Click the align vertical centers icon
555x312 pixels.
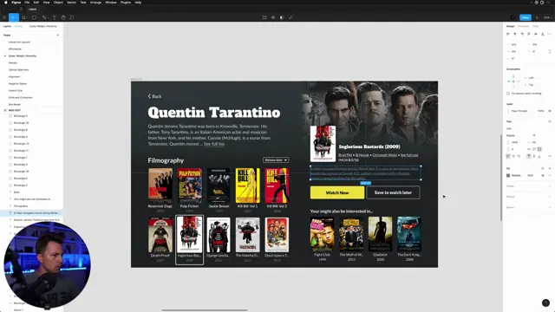536,34
